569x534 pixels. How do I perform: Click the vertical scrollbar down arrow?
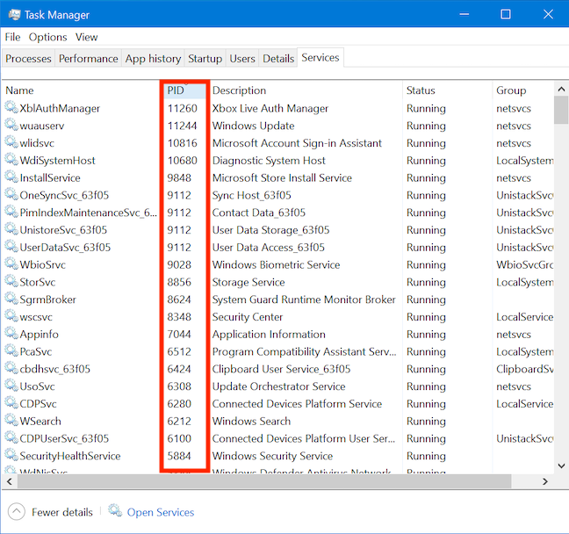[561, 465]
